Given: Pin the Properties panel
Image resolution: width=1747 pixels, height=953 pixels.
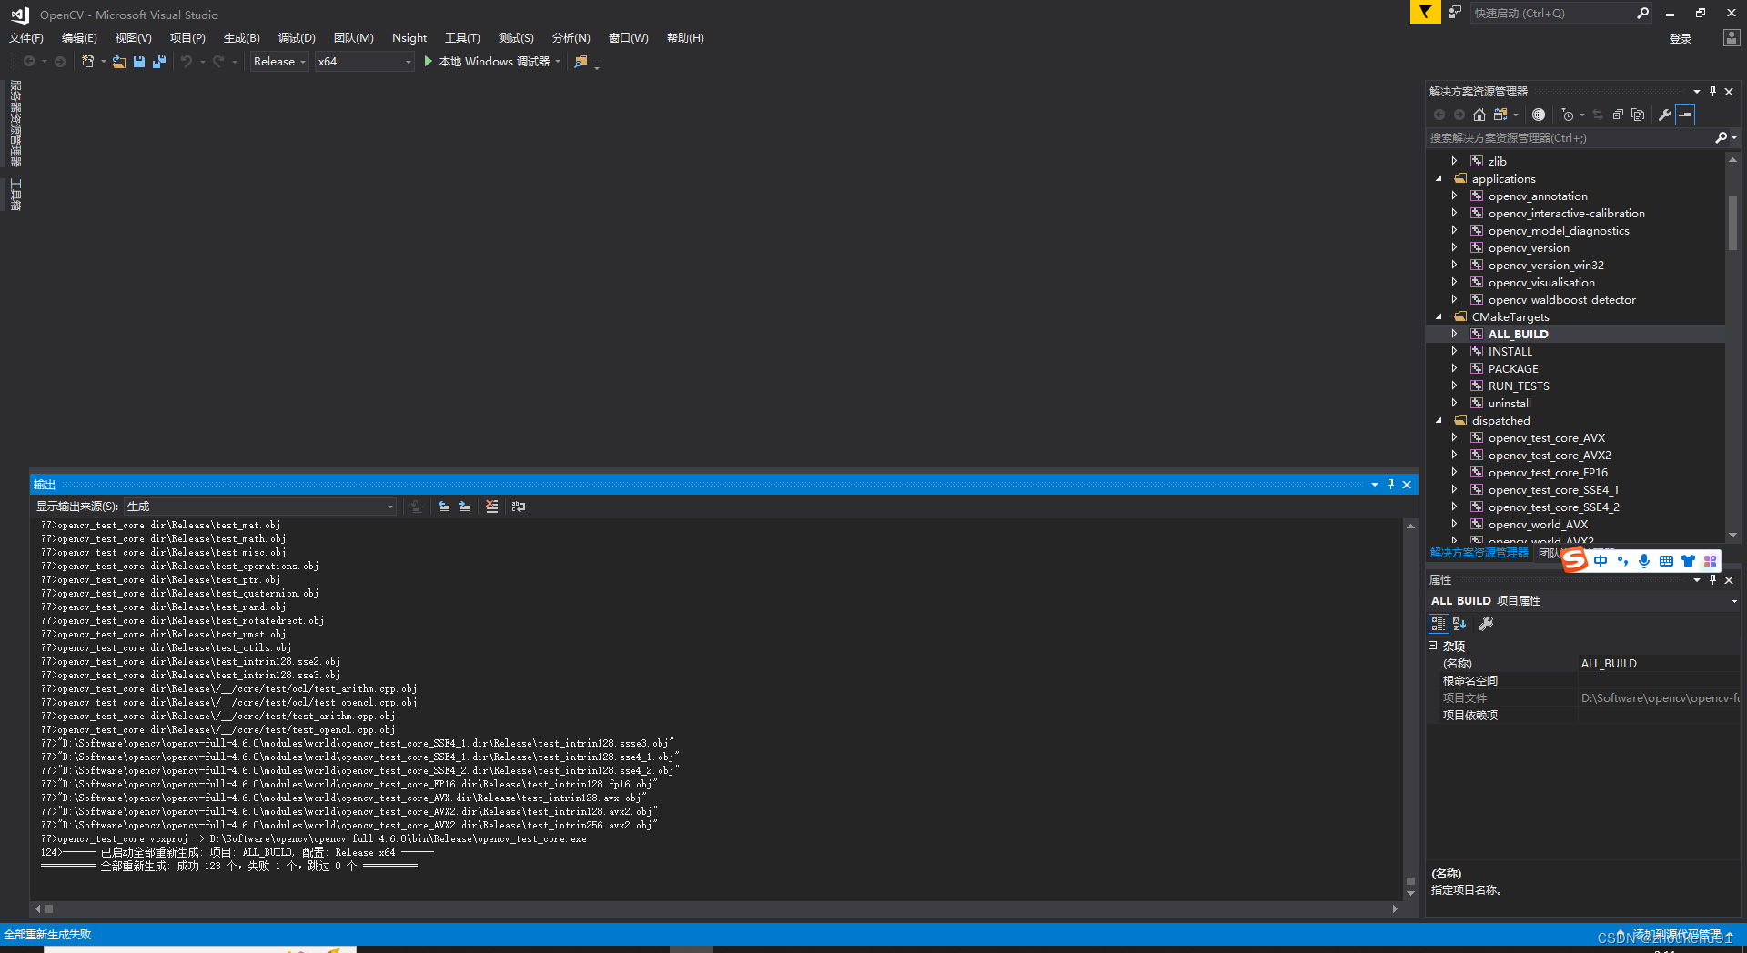Looking at the screenshot, I should tap(1712, 579).
